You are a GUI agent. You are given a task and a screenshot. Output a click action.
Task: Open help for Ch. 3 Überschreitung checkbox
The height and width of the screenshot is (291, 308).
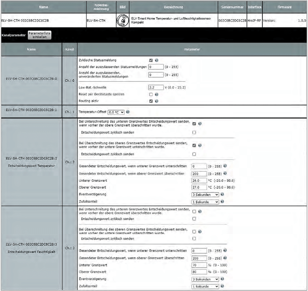click(200, 232)
